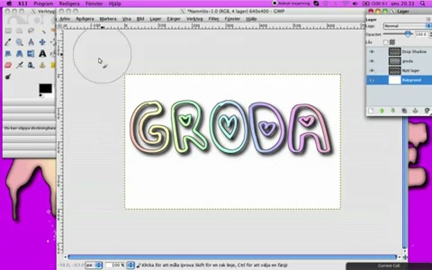Image resolution: width=432 pixels, height=270 pixels.
Task: Select the Perspective tool
Action: coord(19,53)
